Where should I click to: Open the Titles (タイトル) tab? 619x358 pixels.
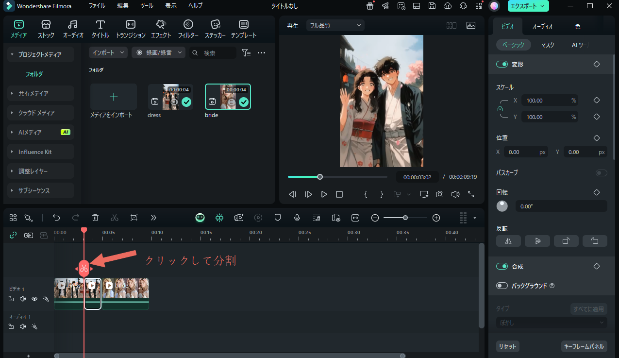point(100,29)
